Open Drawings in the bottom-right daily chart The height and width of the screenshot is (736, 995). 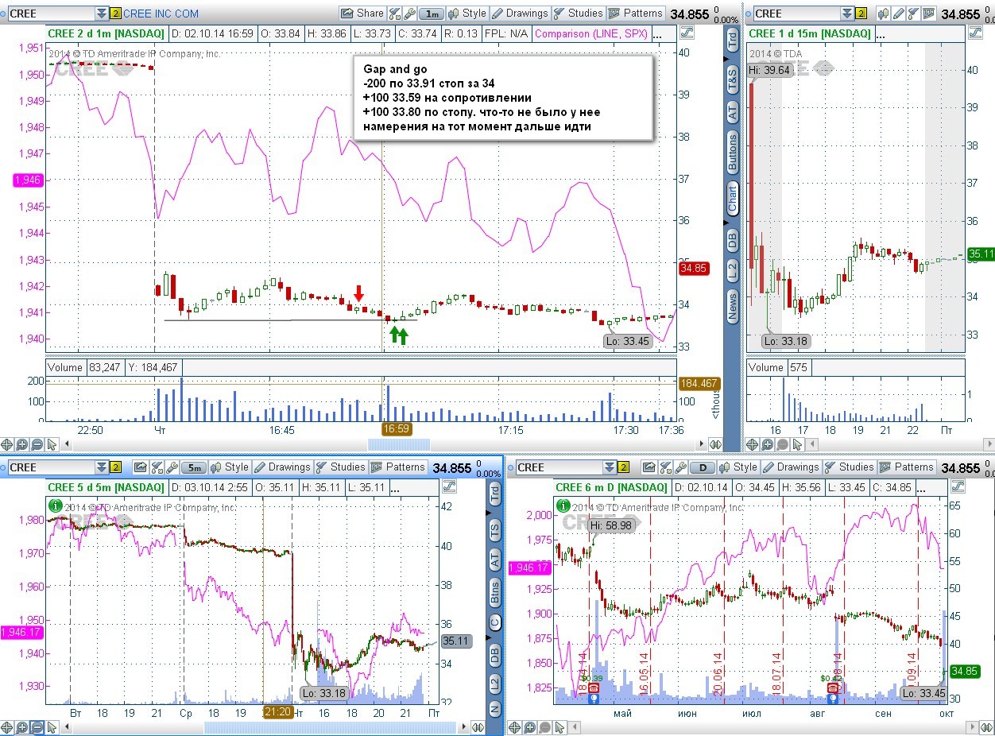pos(791,467)
